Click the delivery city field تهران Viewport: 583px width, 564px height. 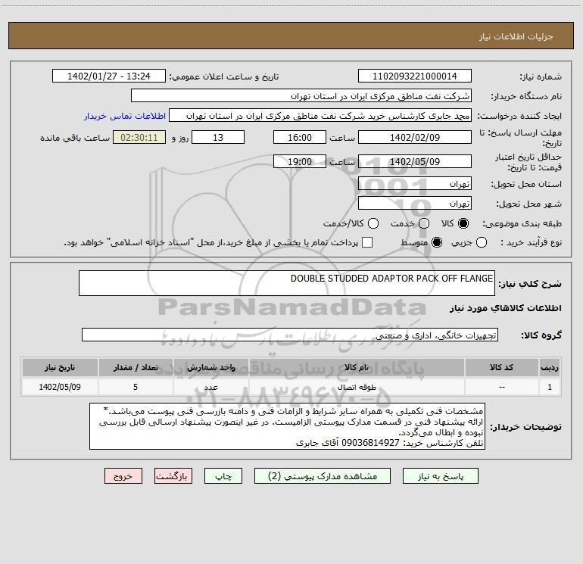(x=415, y=204)
